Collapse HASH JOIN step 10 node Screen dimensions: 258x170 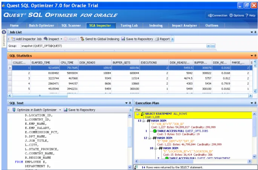pos(156,148)
